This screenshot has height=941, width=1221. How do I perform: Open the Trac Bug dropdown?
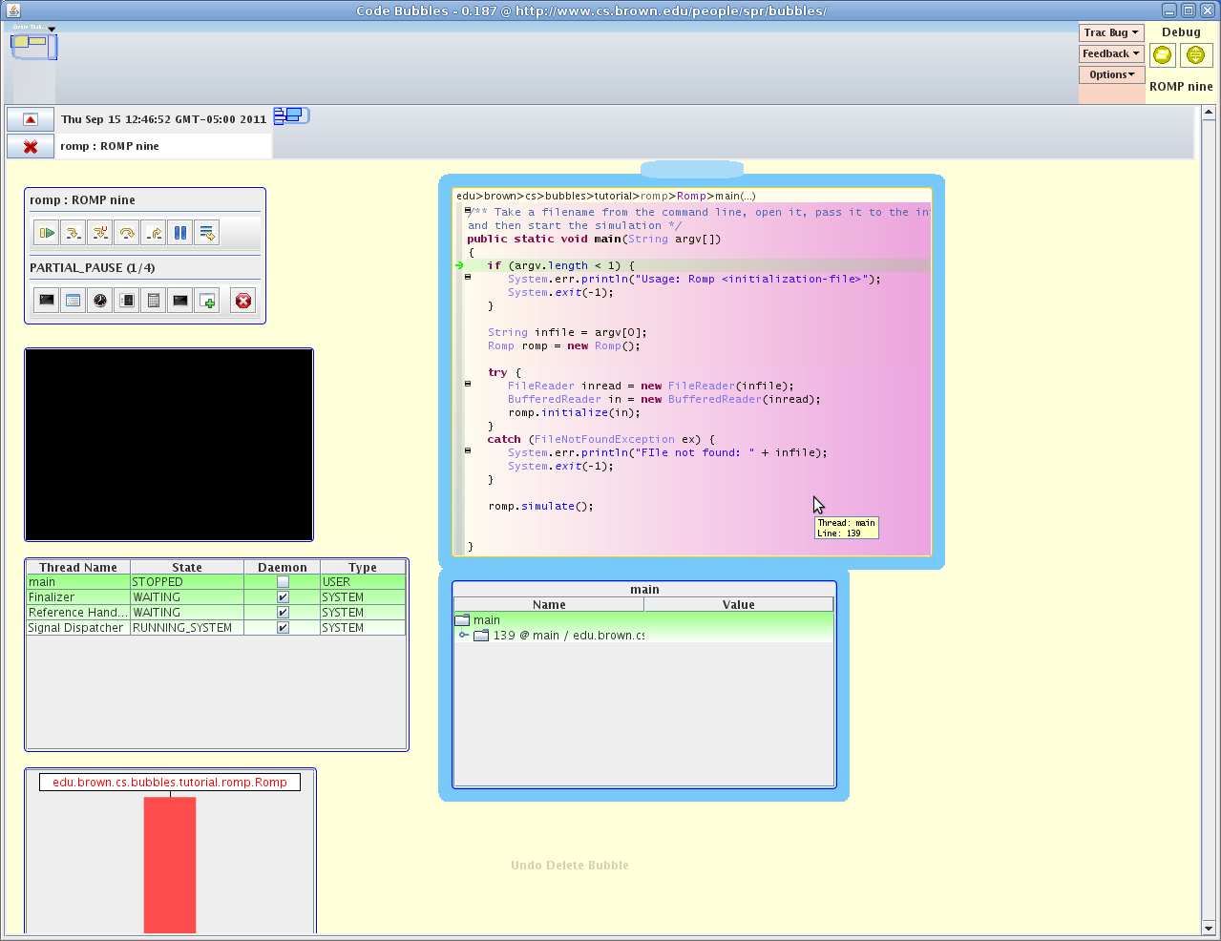click(x=1111, y=32)
